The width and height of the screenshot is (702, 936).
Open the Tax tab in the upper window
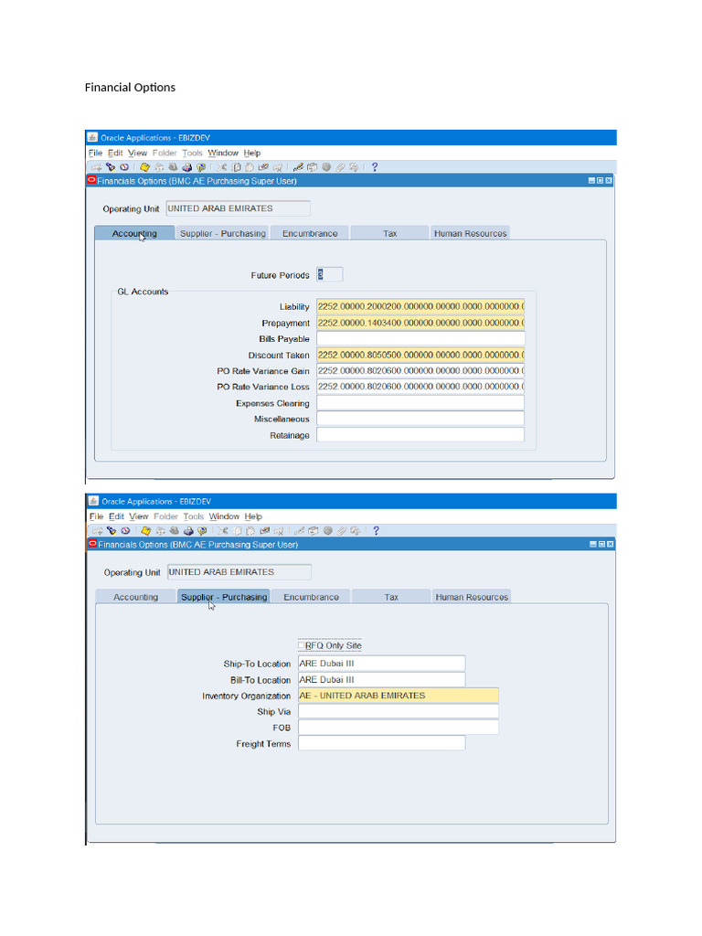(389, 233)
